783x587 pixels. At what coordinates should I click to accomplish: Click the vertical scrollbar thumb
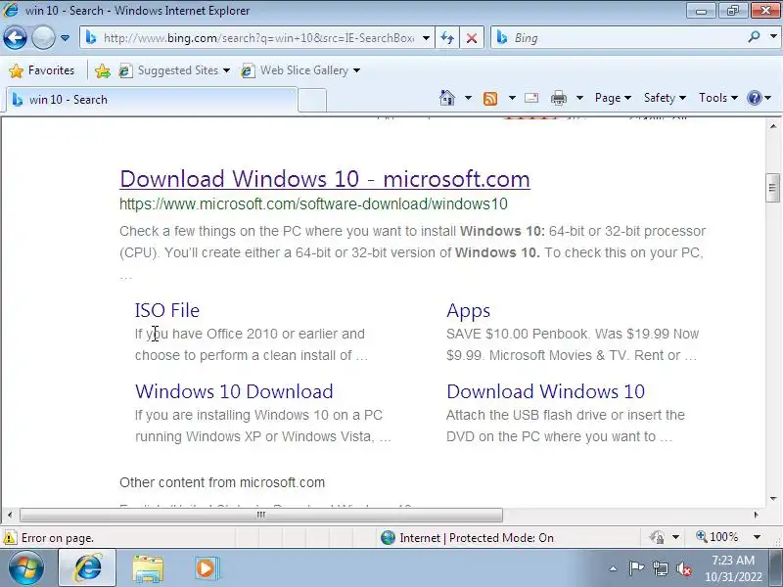(773, 188)
